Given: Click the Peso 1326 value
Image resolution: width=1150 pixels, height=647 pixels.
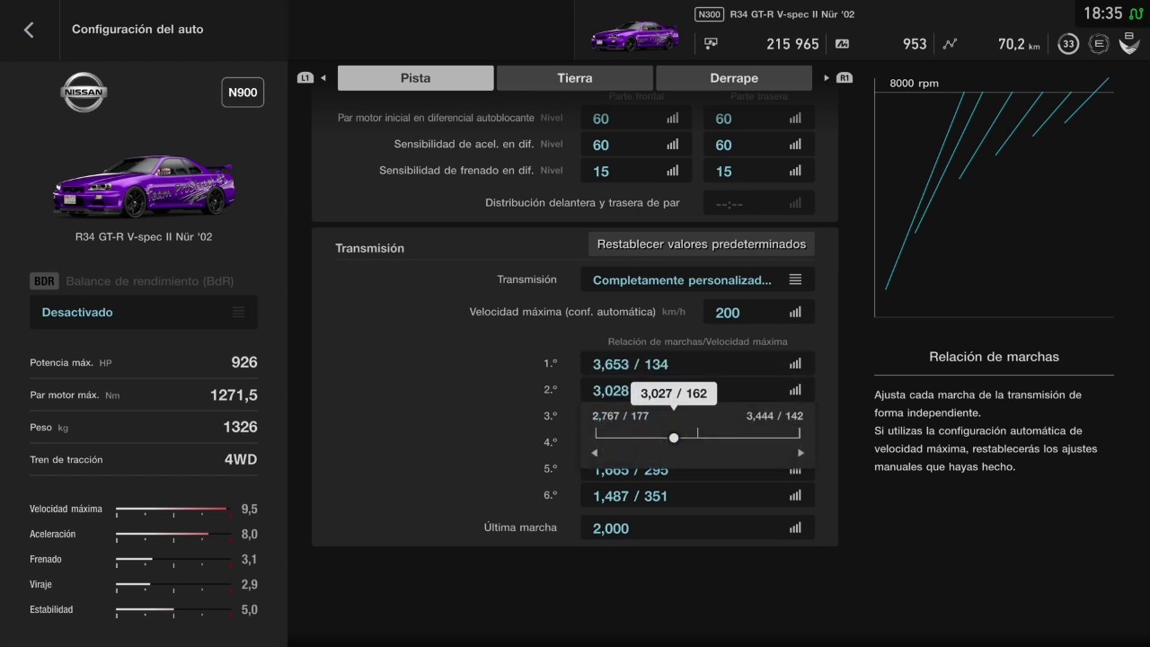Looking at the screenshot, I should [240, 427].
